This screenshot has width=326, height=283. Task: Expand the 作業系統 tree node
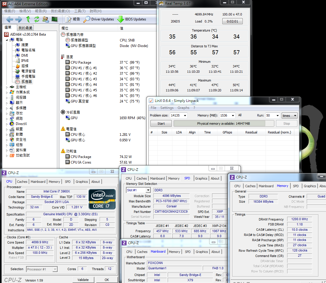[7, 92]
